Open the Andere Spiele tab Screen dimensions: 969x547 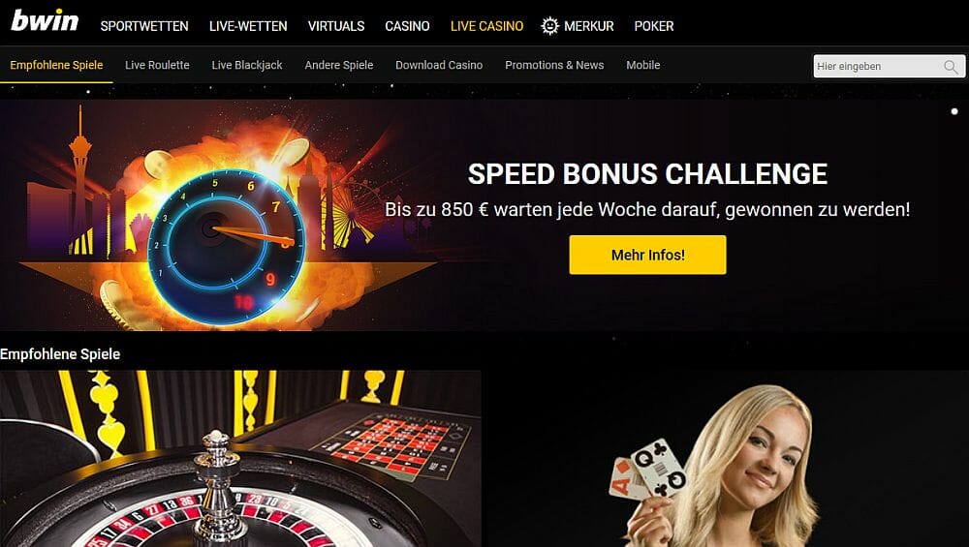pos(338,65)
